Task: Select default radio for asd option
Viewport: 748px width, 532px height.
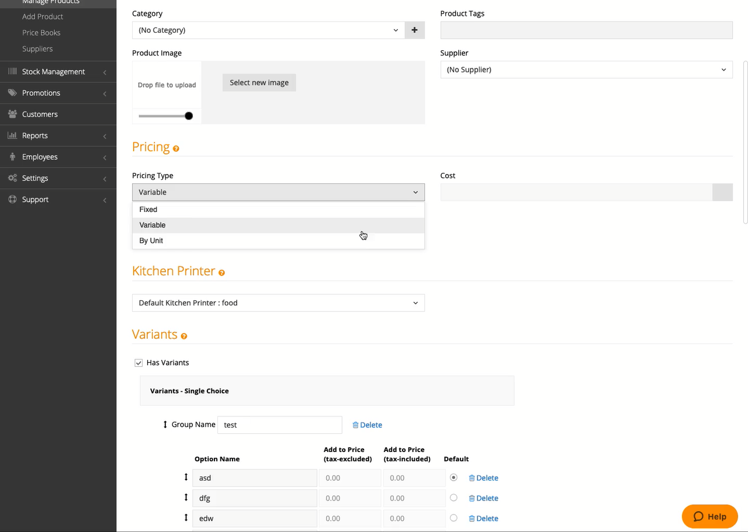Action: (x=453, y=477)
